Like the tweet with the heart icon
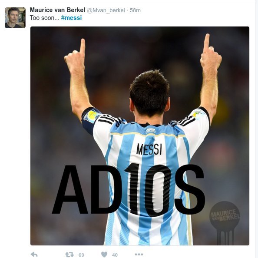The image size is (258, 258). coord(104,255)
